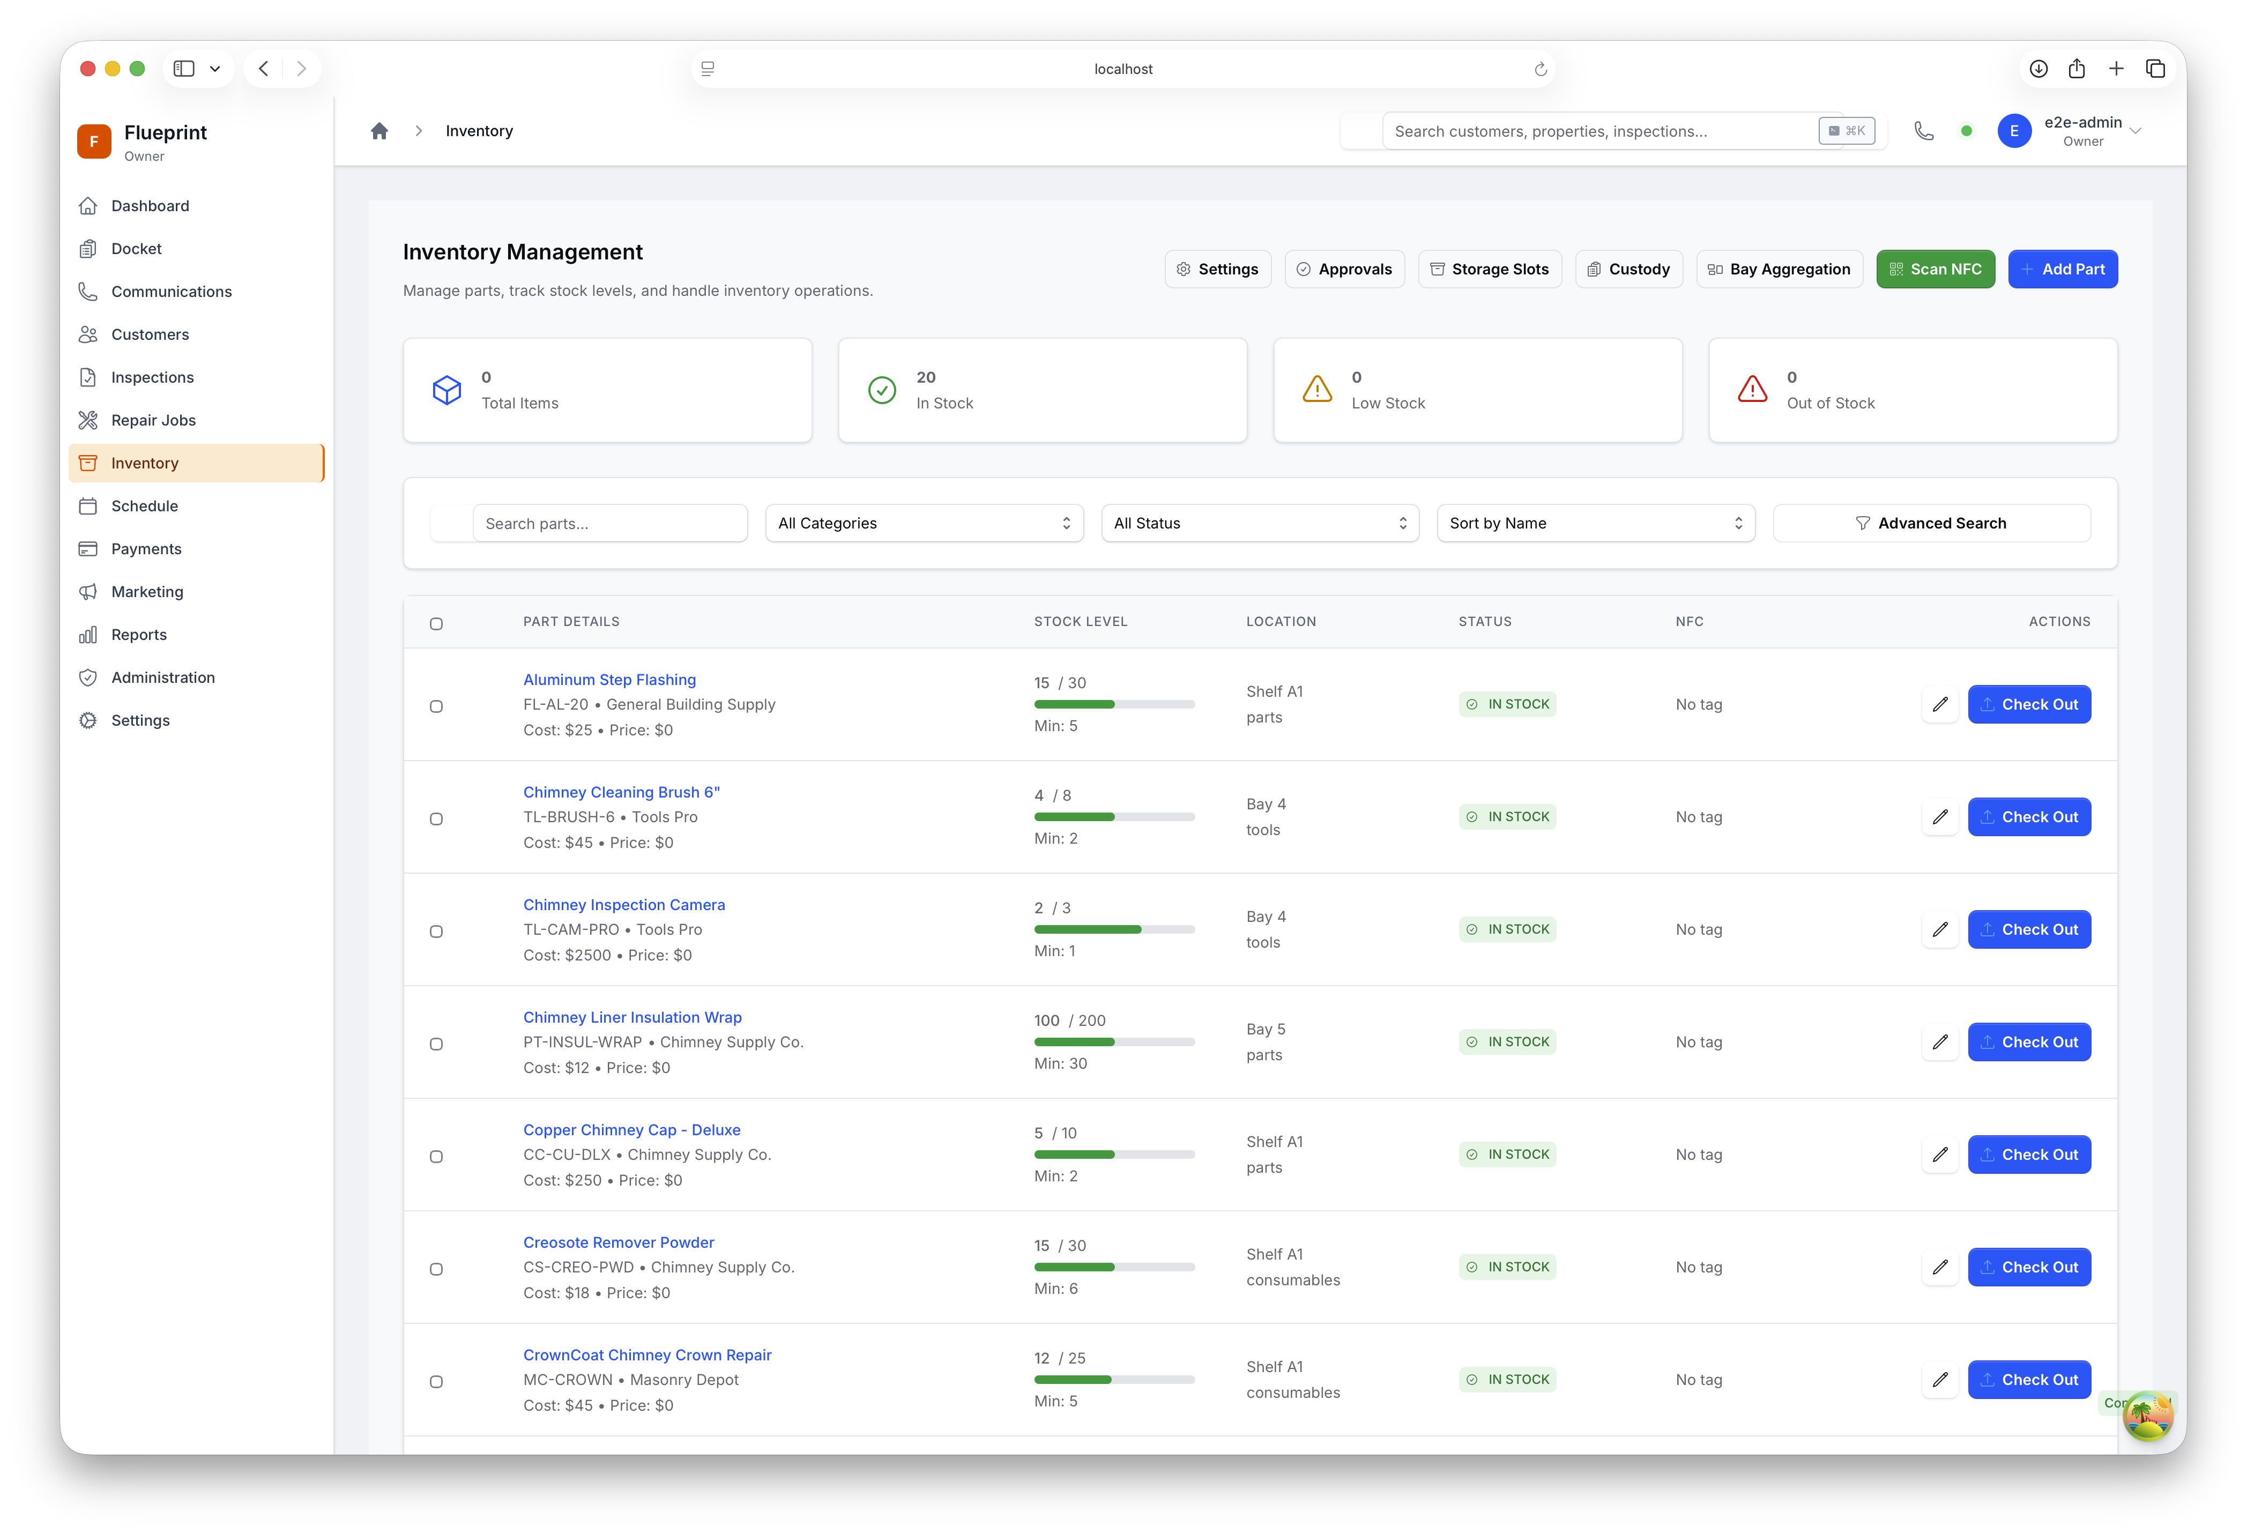Open the All Categories dropdown
Viewport: 2247px width, 1534px height.
tap(924, 523)
